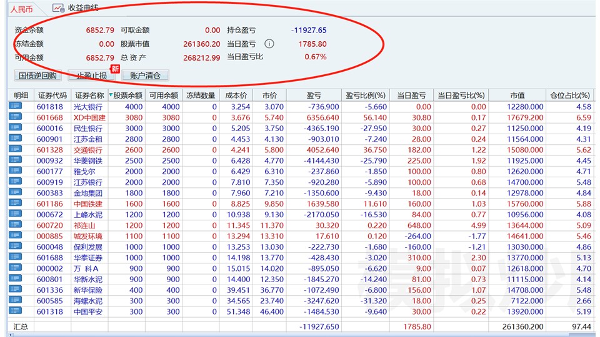Open details icon for 江苏银行 row

click(15, 181)
